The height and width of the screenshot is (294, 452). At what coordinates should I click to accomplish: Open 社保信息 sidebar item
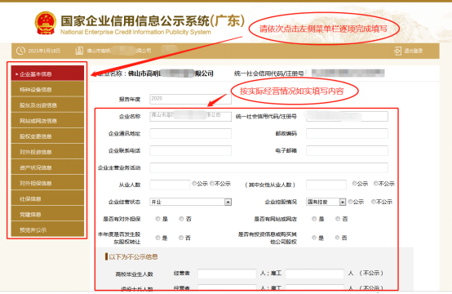[x=47, y=198]
